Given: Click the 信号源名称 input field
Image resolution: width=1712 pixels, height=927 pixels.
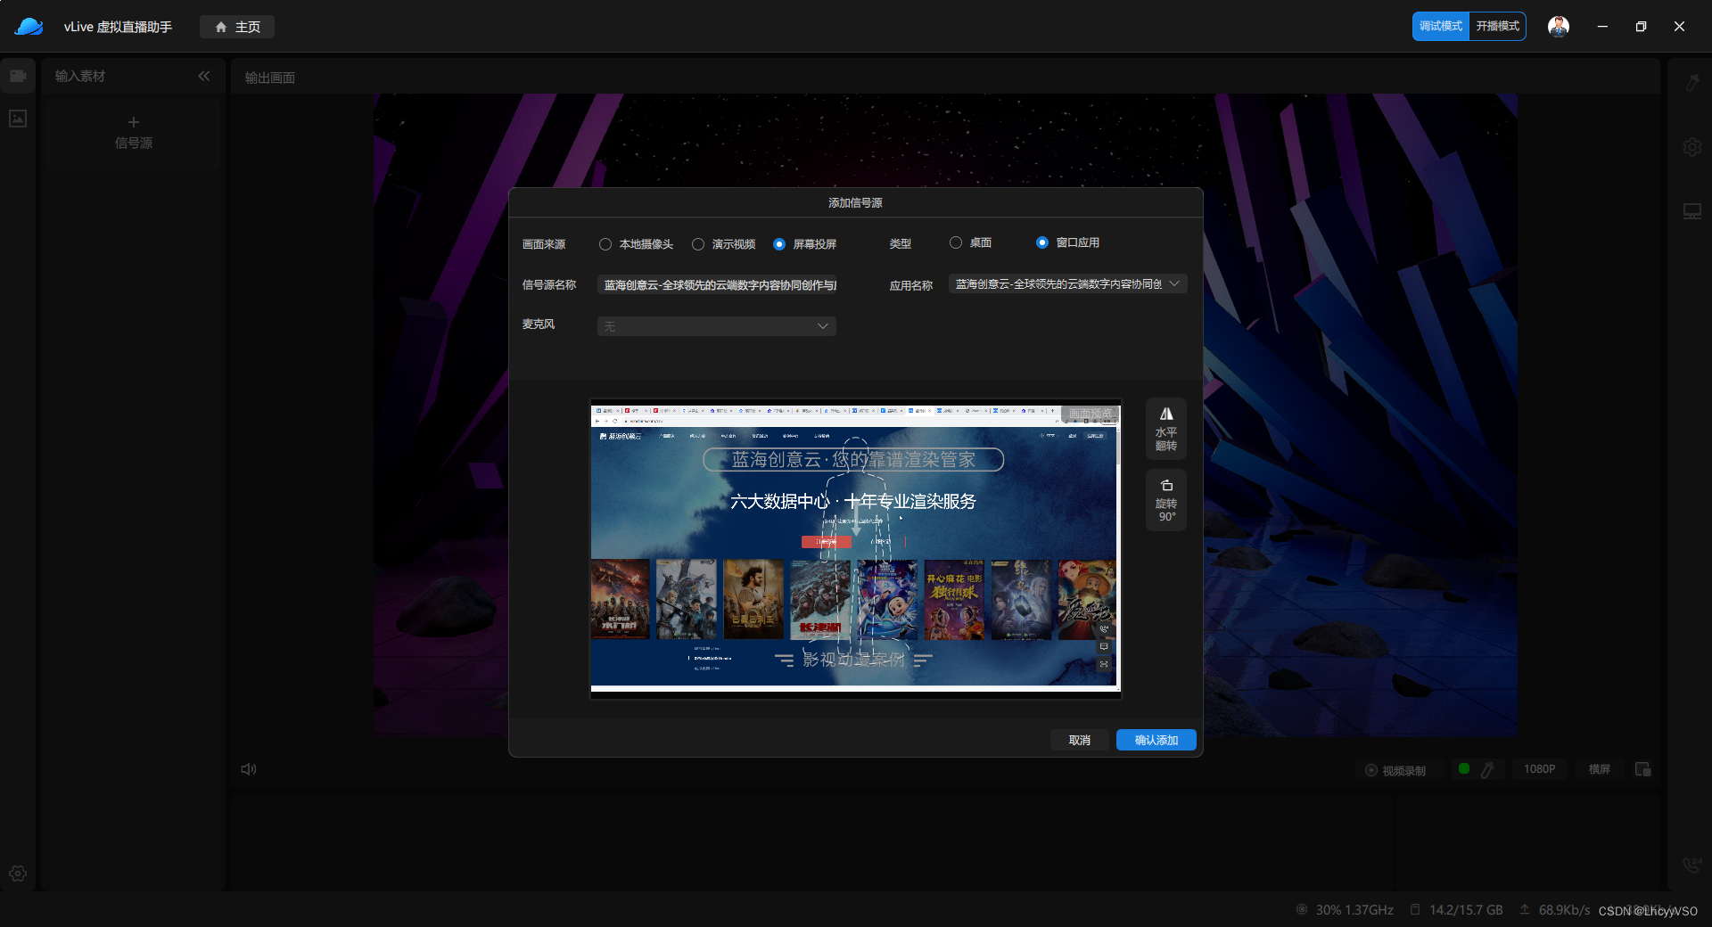Looking at the screenshot, I should [x=717, y=285].
